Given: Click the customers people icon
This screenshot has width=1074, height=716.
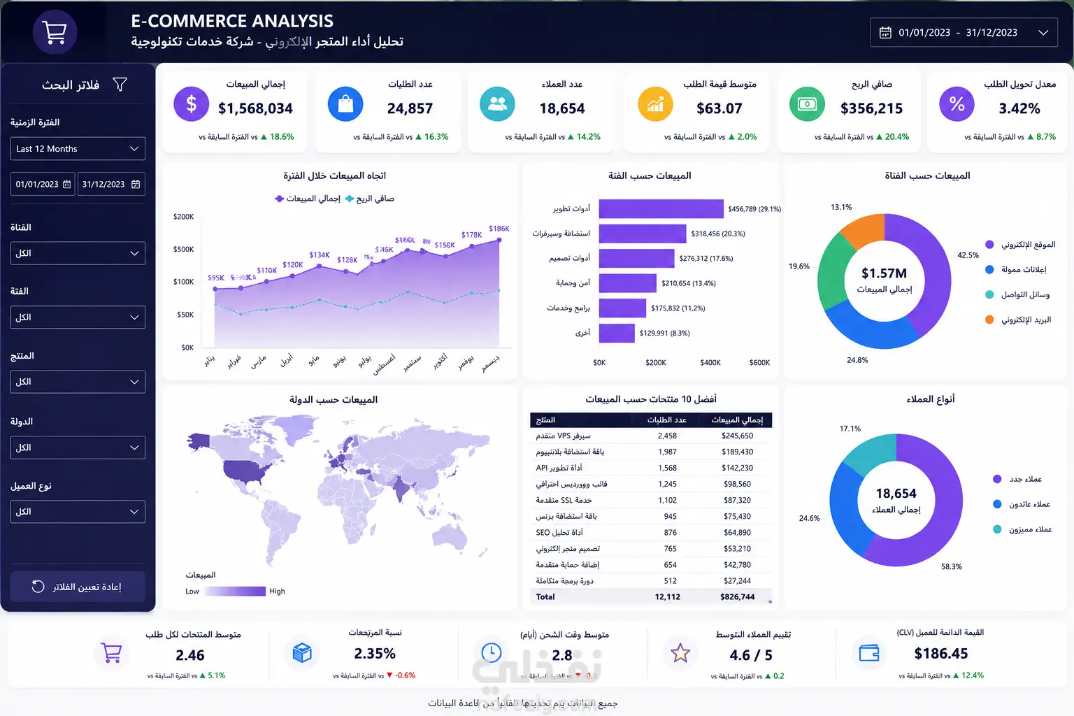Looking at the screenshot, I should pyautogui.click(x=497, y=105).
